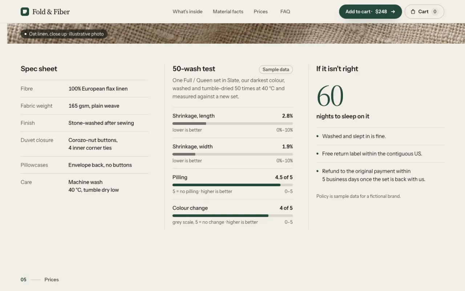
Task: Go to Material facts section
Action: 228,12
